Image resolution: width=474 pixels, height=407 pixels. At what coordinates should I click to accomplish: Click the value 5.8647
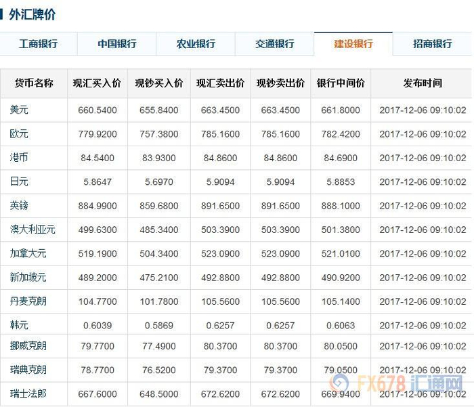(98, 181)
